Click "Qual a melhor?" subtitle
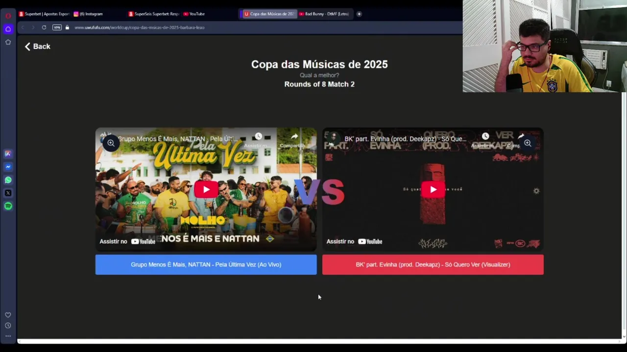This screenshot has width=627, height=352. pyautogui.click(x=319, y=75)
